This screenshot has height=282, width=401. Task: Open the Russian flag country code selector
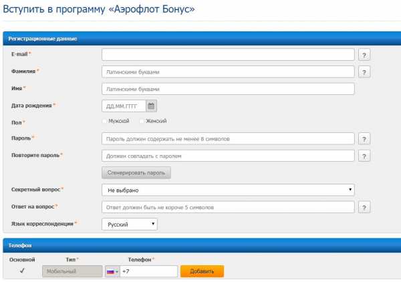click(112, 271)
